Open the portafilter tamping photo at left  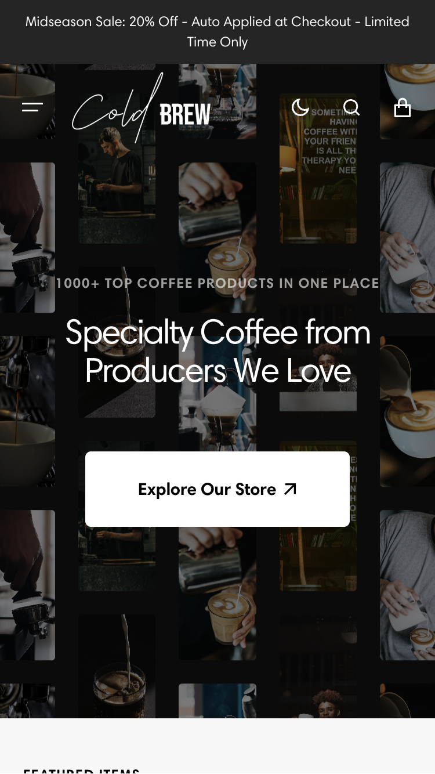pyautogui.click(x=27, y=238)
